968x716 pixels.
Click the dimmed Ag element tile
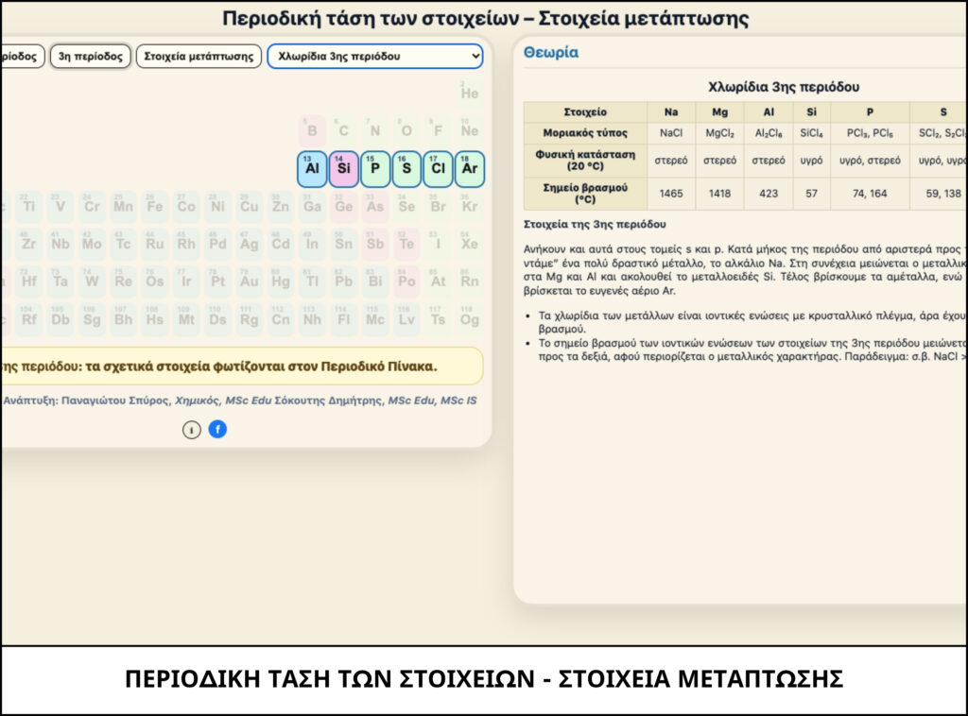(250, 245)
